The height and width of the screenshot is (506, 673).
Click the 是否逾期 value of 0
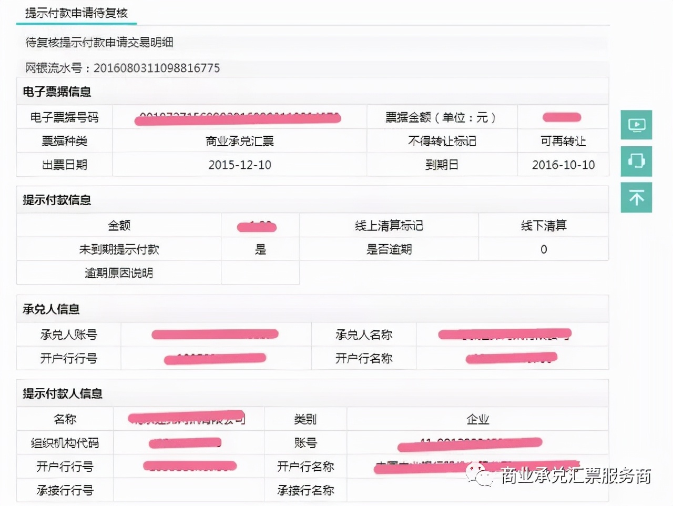544,249
